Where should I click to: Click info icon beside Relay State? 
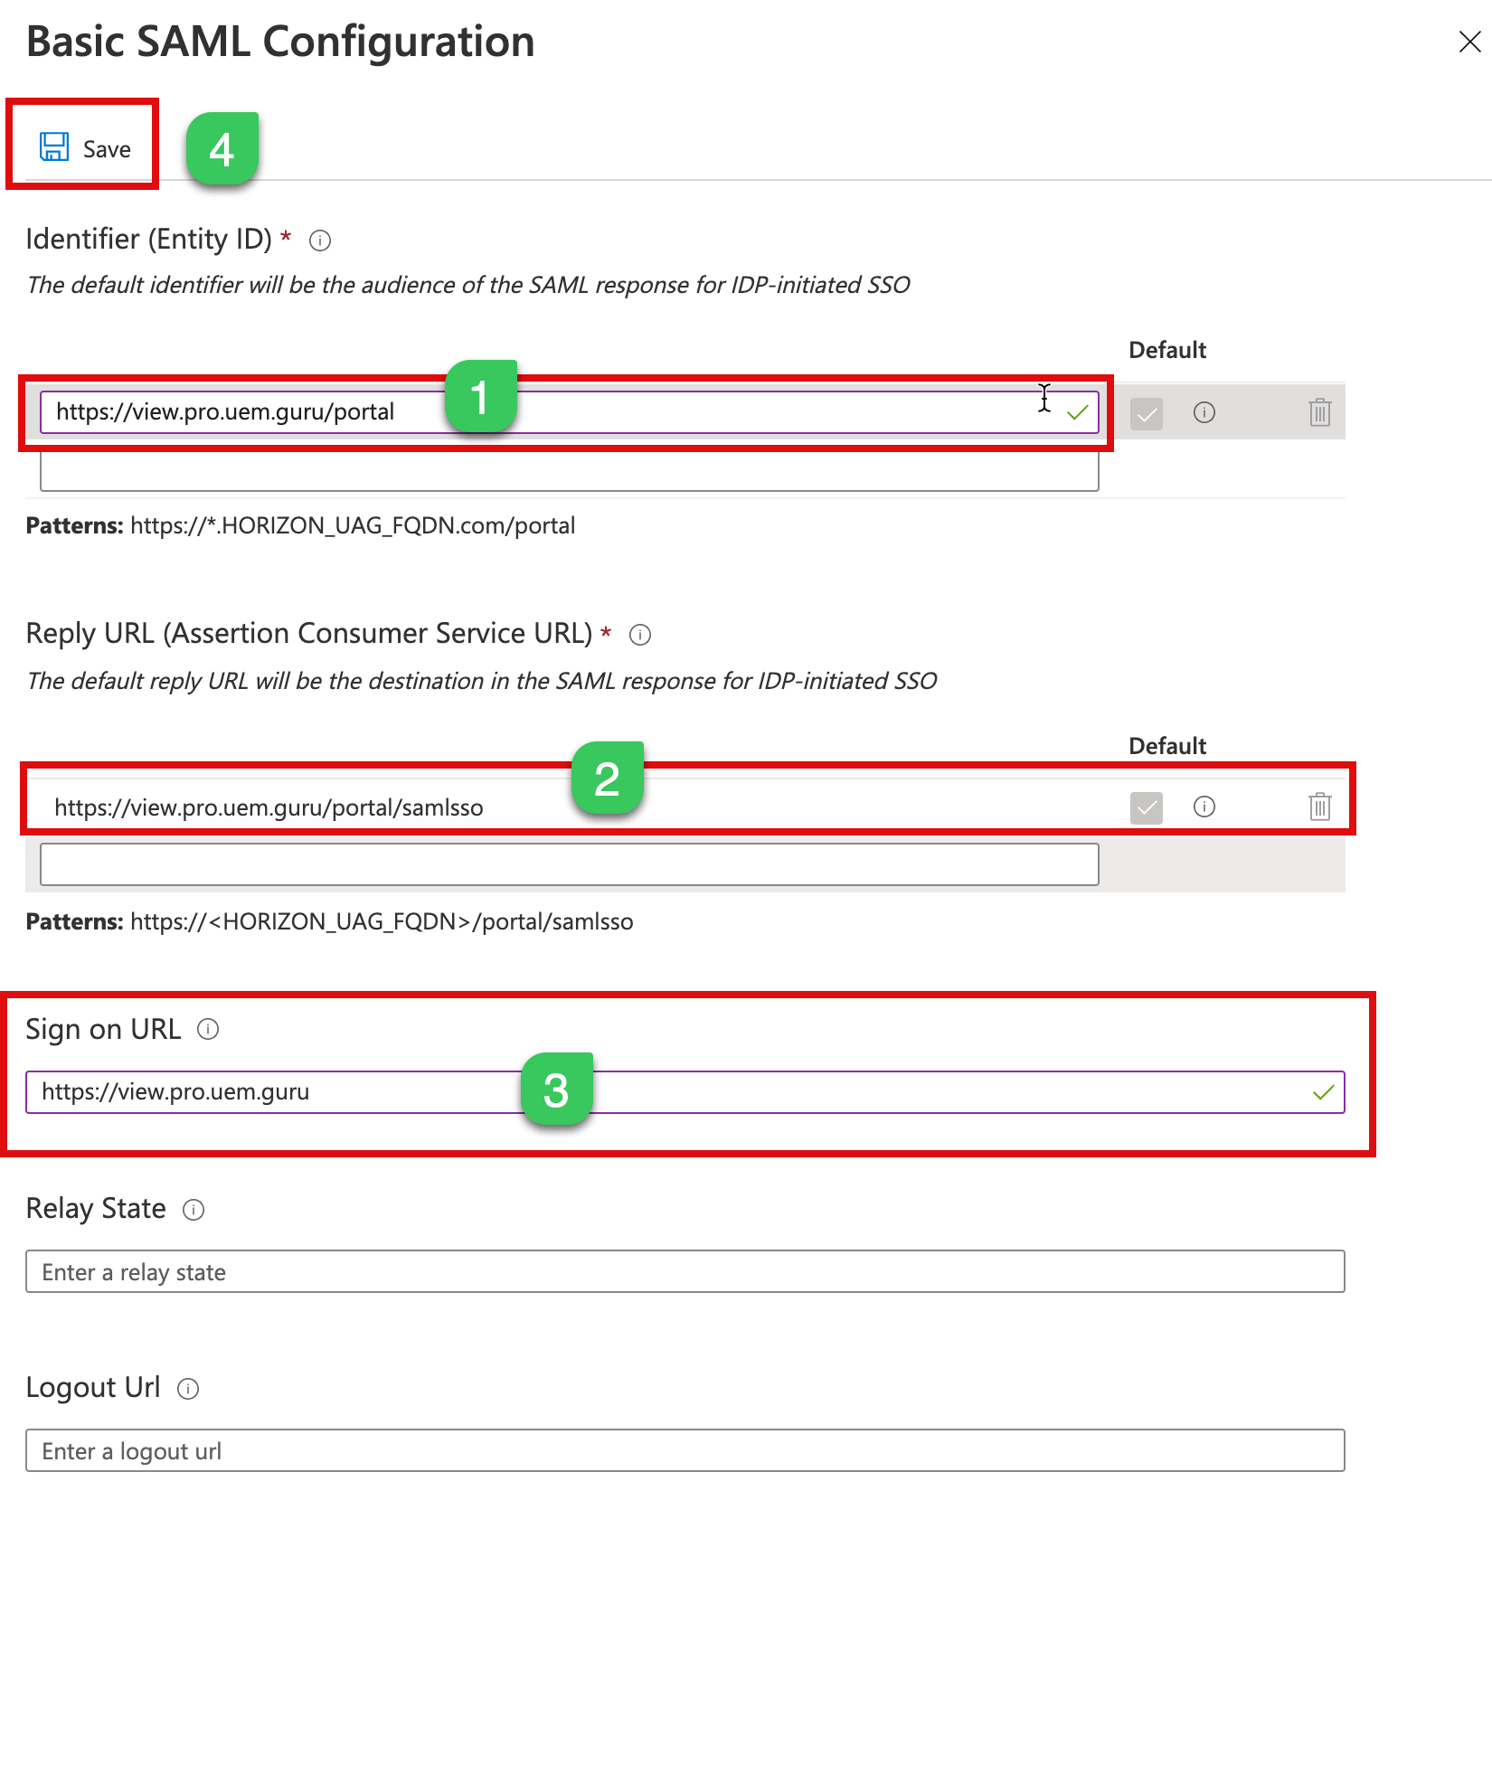click(x=194, y=1210)
